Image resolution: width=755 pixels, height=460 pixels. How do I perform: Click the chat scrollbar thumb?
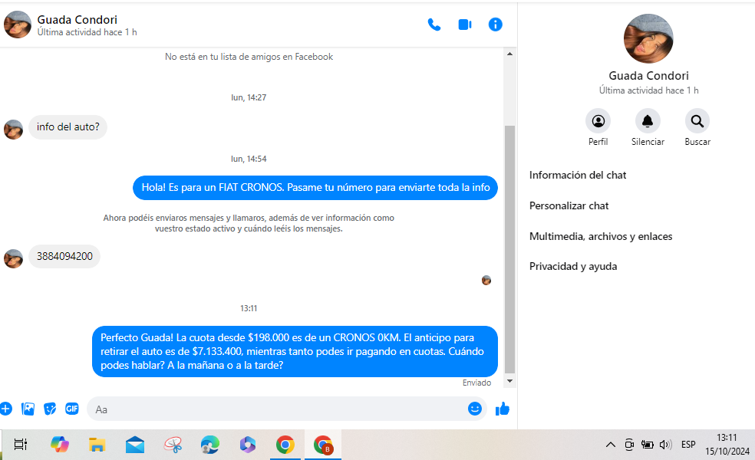[x=509, y=249]
